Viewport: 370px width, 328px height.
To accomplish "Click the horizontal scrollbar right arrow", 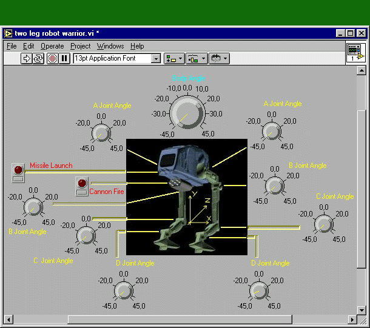I will [x=352, y=320].
